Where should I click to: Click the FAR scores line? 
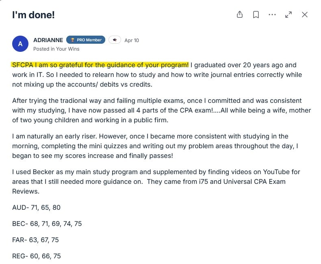coord(35,240)
